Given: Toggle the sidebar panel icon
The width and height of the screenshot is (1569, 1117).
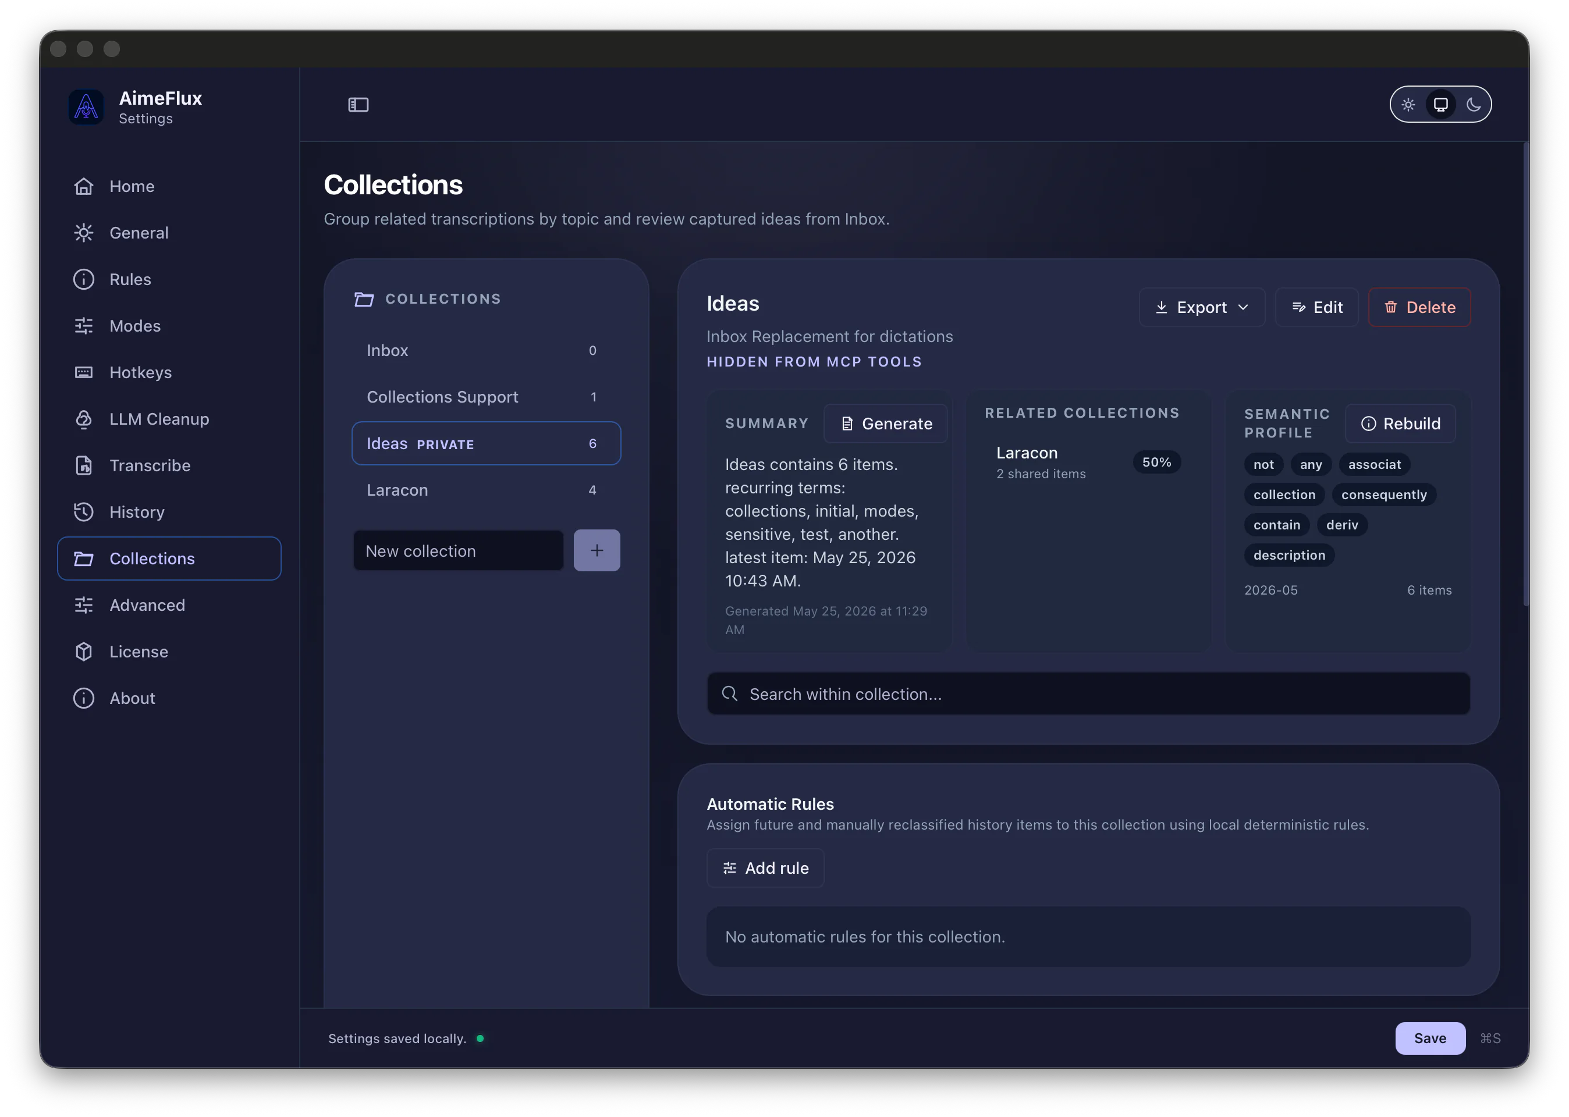Looking at the screenshot, I should pyautogui.click(x=358, y=105).
